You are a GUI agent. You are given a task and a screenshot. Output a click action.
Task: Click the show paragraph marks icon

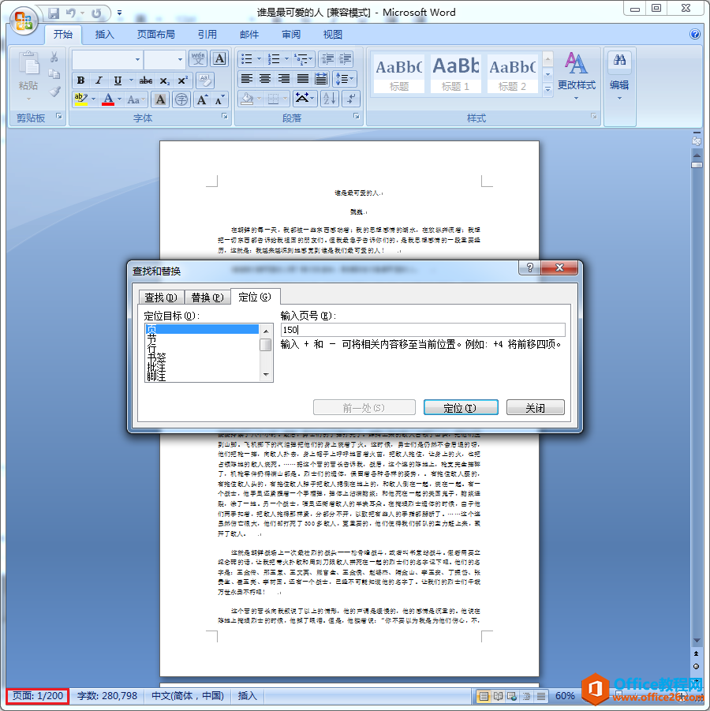(351, 99)
